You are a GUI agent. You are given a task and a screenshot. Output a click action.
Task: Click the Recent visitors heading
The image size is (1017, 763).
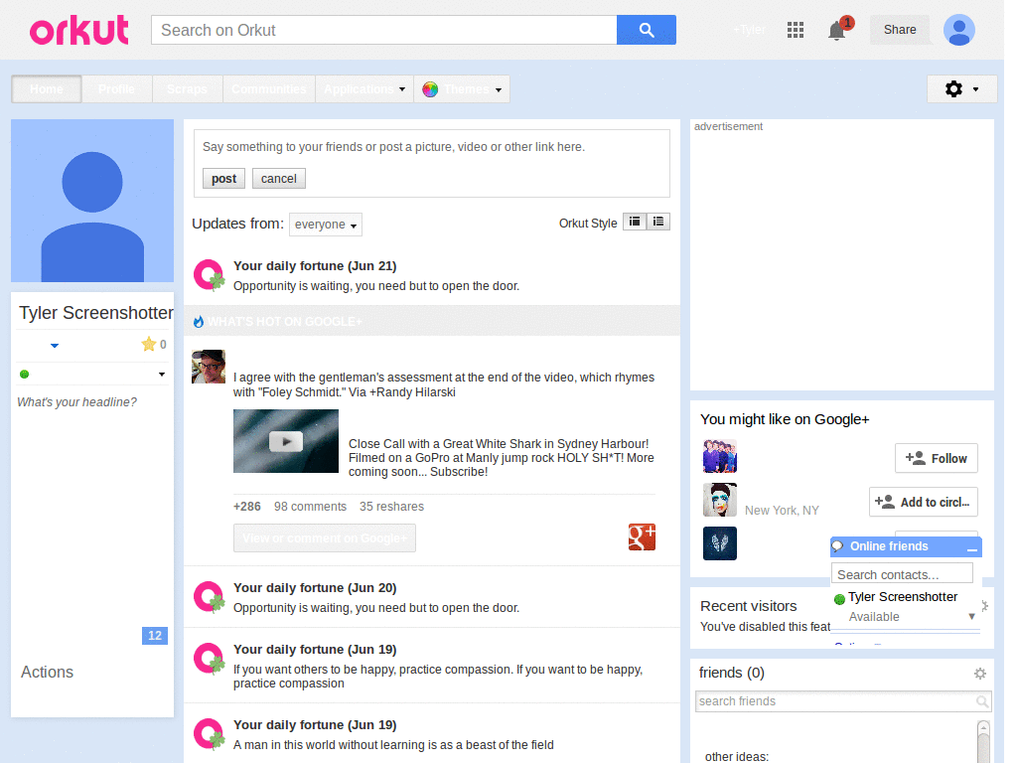pos(749,606)
